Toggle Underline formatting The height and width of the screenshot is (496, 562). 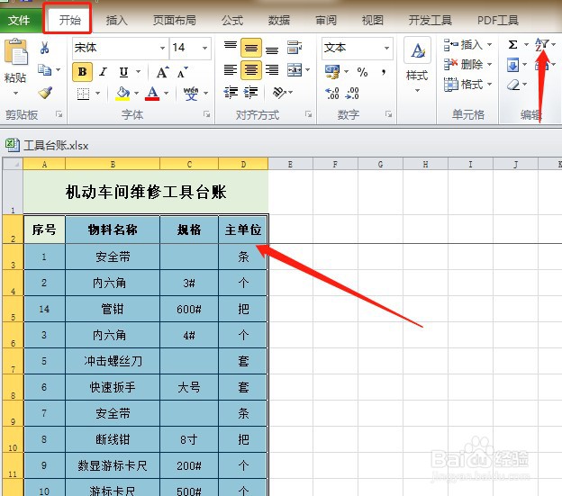pos(123,72)
